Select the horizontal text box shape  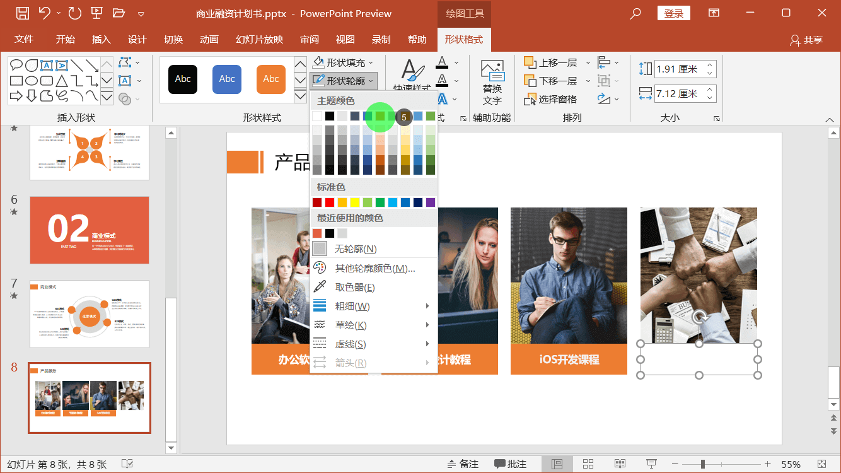tap(47, 65)
